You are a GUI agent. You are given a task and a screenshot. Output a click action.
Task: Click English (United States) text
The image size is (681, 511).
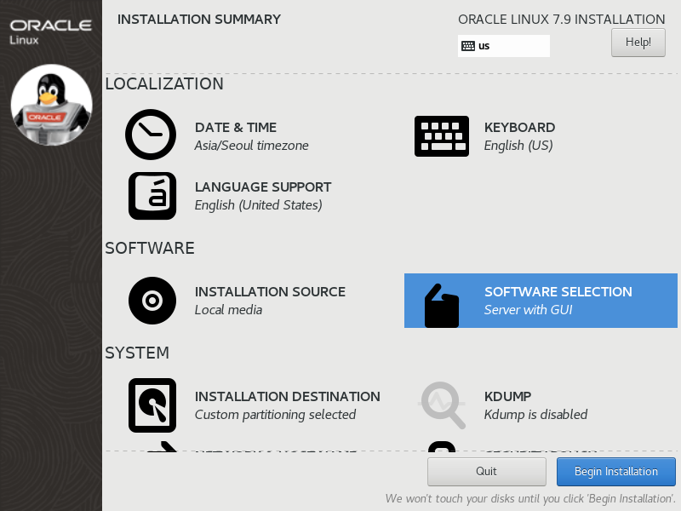click(259, 204)
